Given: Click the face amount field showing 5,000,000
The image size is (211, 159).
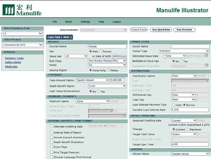Looking at the screenshot, I should [x=117, y=80].
